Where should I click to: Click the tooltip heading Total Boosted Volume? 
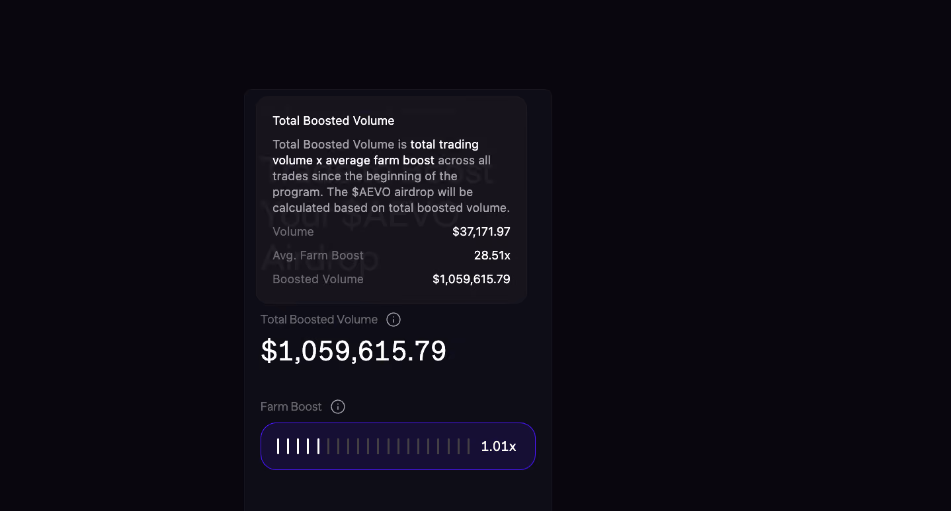click(333, 121)
